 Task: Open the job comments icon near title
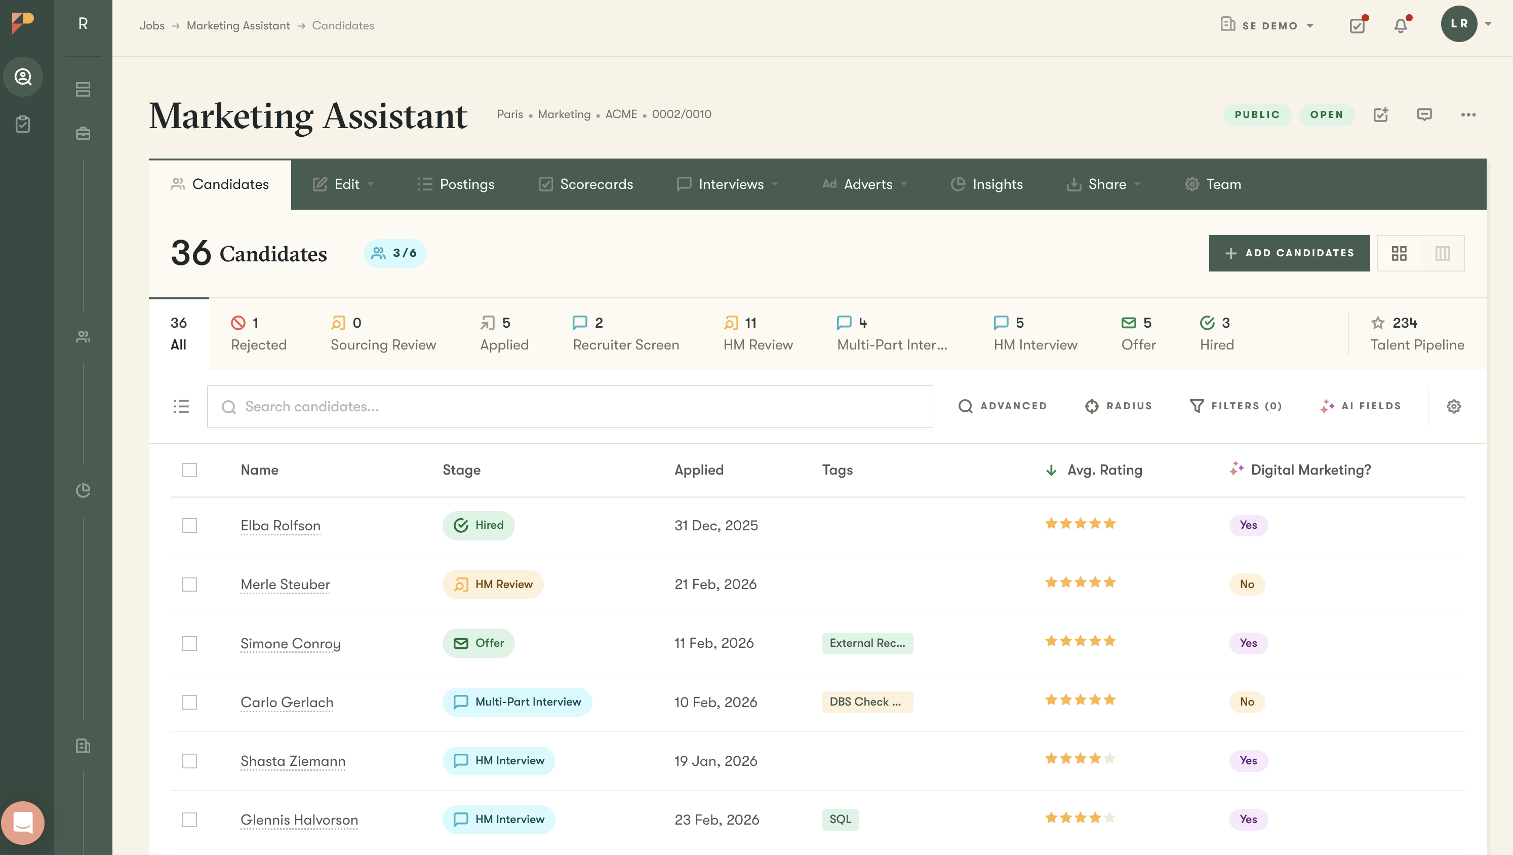pyautogui.click(x=1424, y=114)
